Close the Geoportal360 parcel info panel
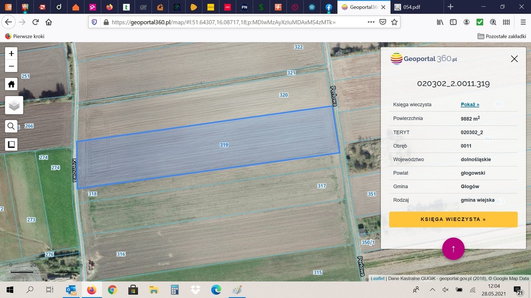 pos(514,59)
